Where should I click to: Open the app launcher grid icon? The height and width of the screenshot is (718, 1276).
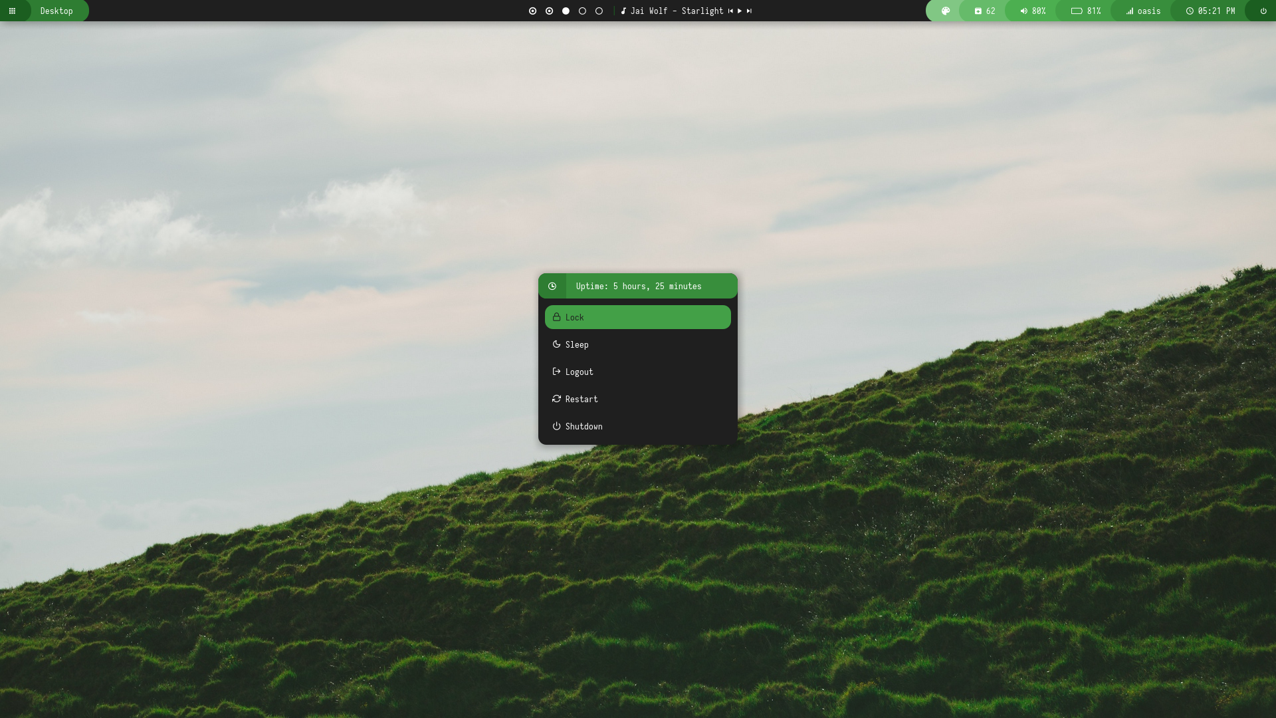point(12,11)
